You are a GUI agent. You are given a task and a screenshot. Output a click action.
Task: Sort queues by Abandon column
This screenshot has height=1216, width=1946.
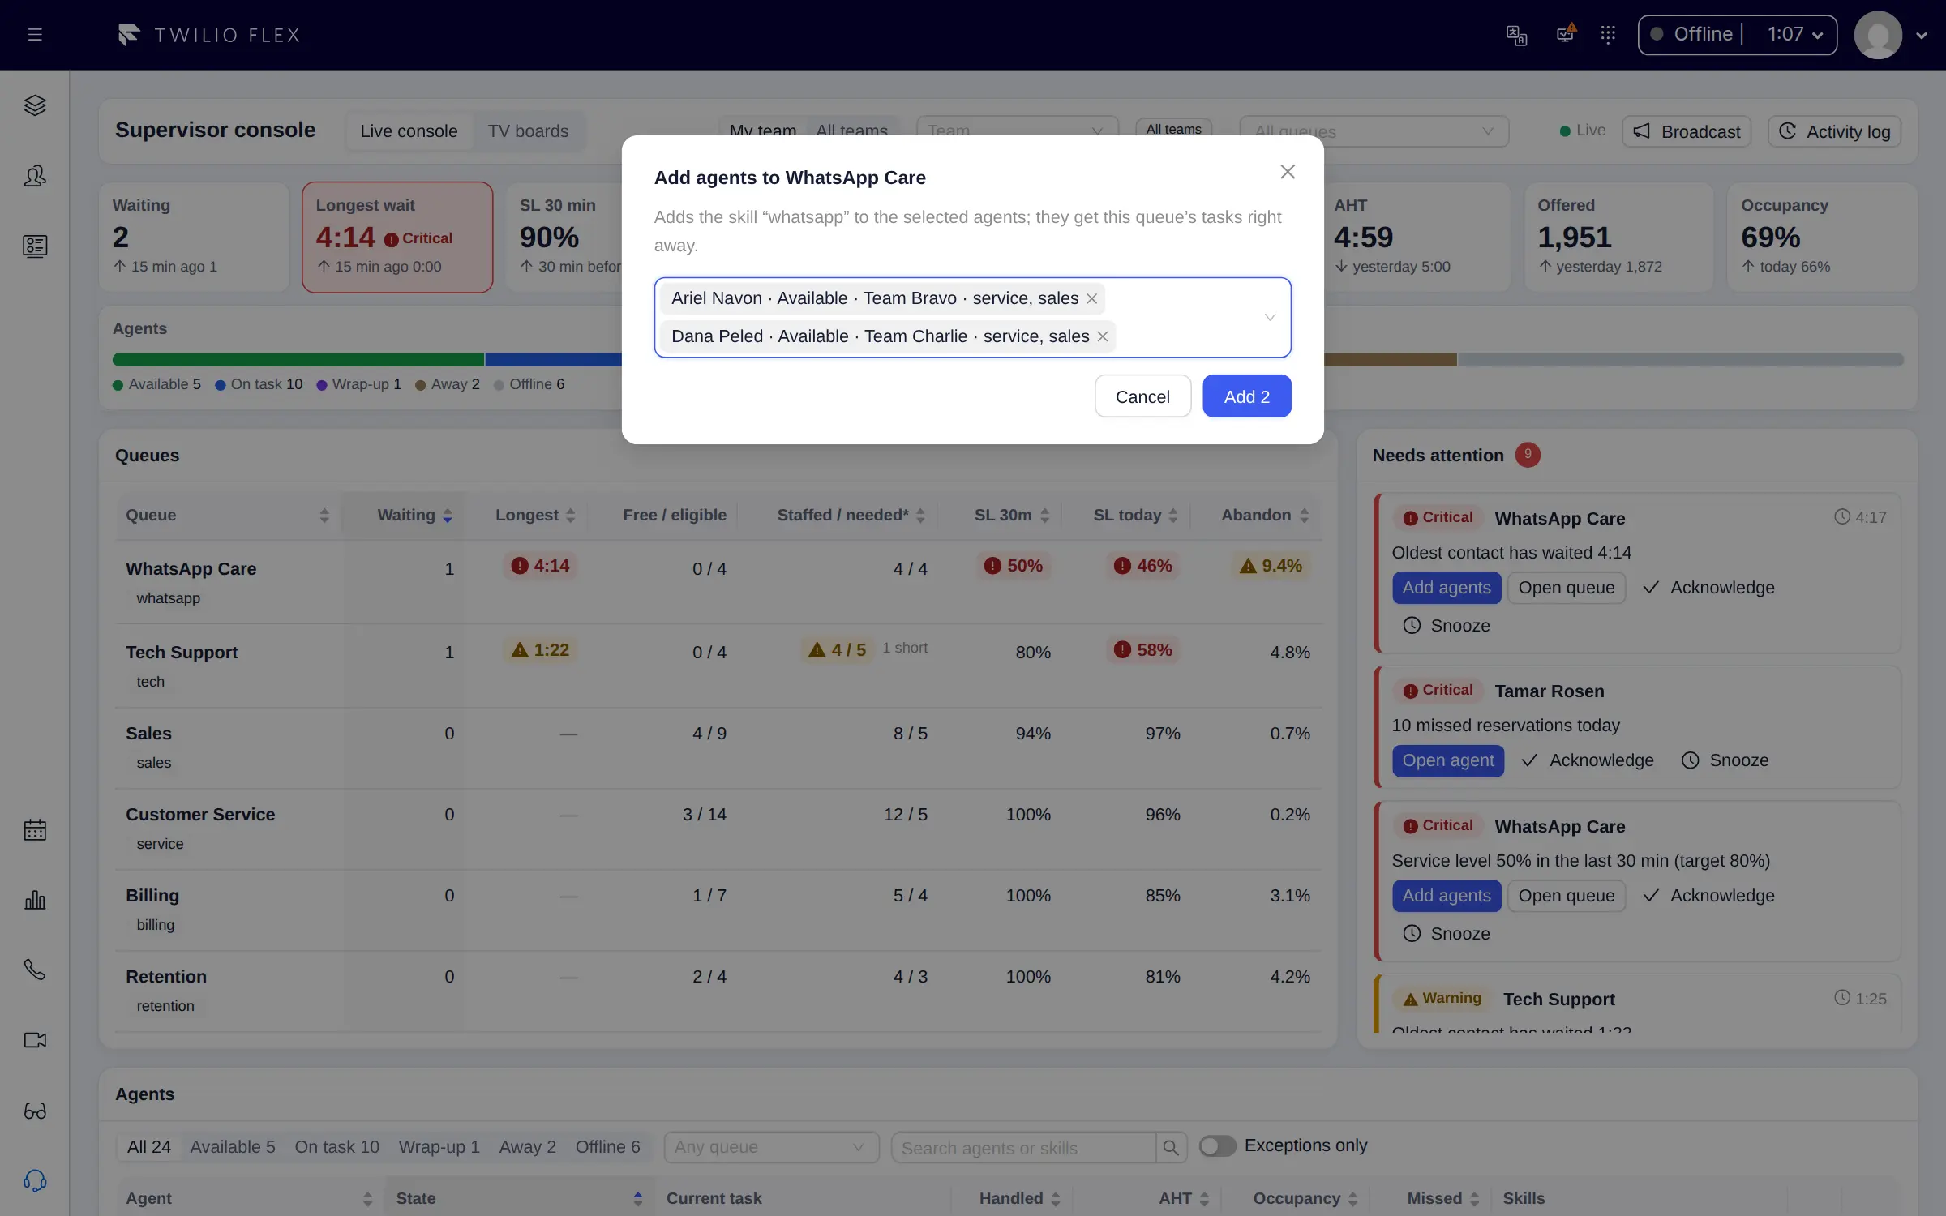click(x=1265, y=516)
